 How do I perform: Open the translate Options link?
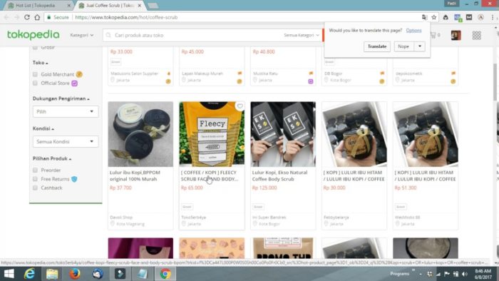pyautogui.click(x=413, y=30)
